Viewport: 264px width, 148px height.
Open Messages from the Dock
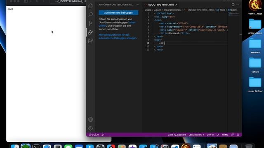tap(68, 146)
